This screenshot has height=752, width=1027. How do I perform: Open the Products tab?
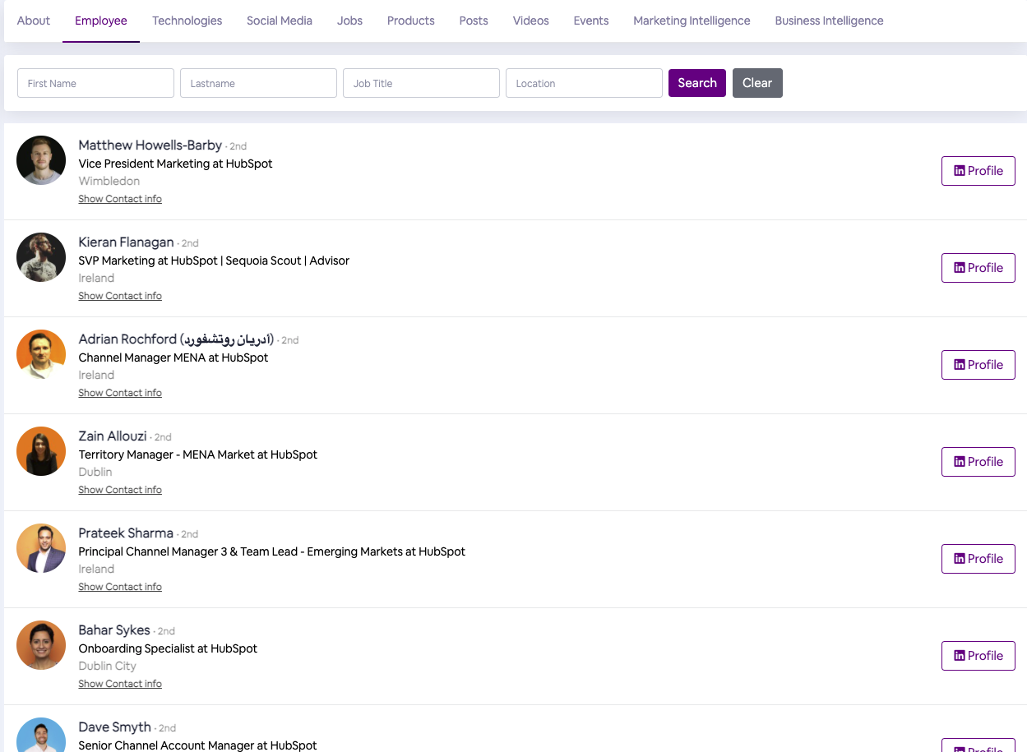(411, 21)
